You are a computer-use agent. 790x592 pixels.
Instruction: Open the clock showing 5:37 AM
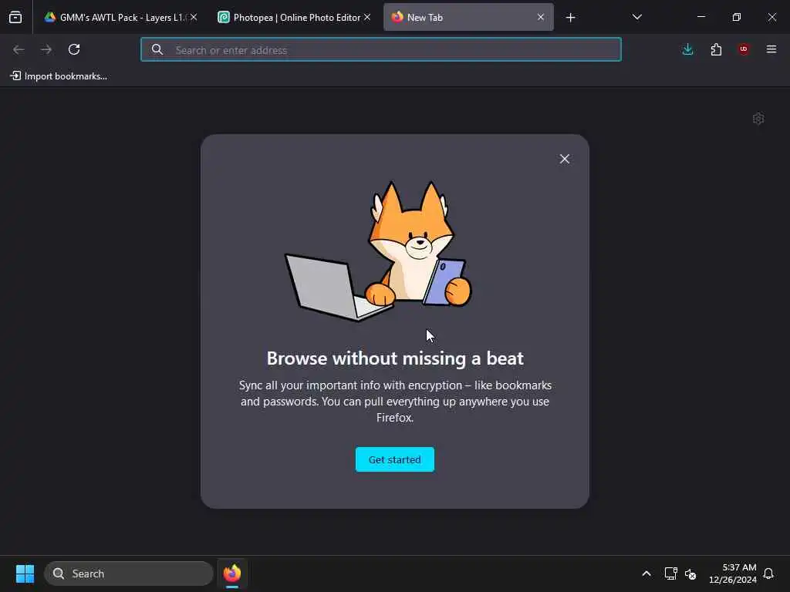733,573
